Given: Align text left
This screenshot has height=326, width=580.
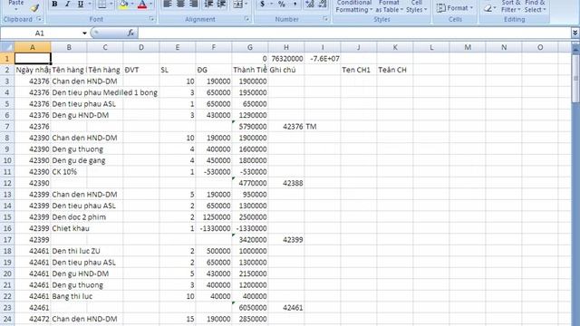Looking at the screenshot, I should click(168, 5).
